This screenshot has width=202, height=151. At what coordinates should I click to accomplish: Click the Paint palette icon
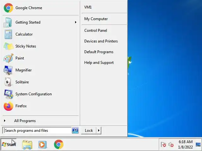(9, 58)
